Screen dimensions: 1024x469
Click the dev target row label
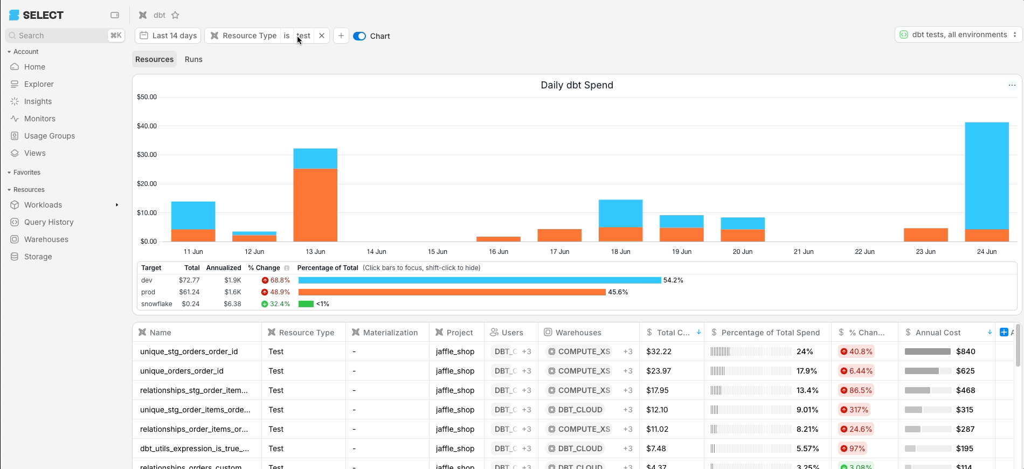tap(147, 280)
